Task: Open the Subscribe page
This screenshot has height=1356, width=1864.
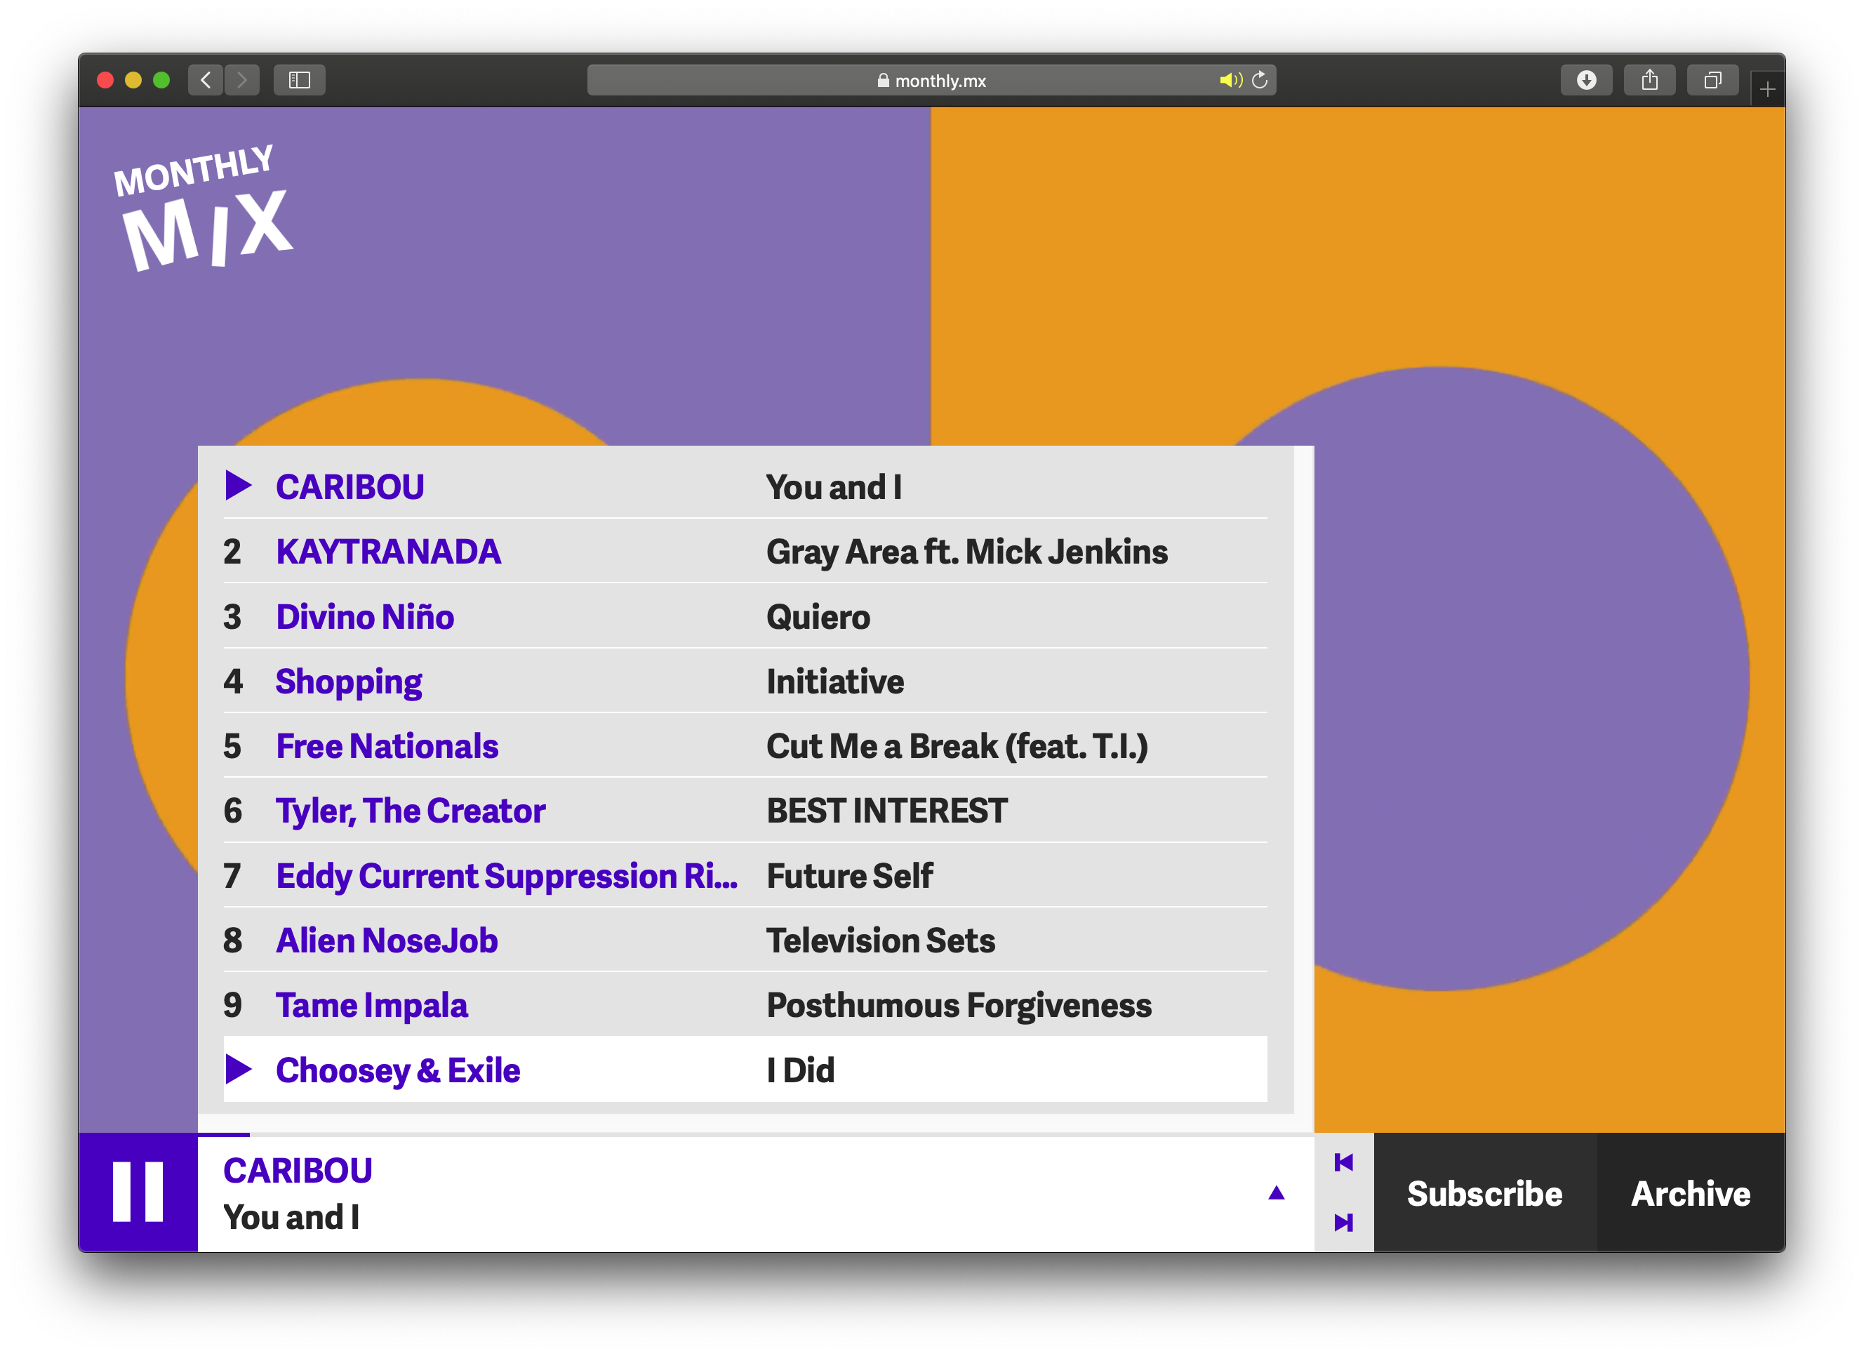Action: click(1484, 1192)
